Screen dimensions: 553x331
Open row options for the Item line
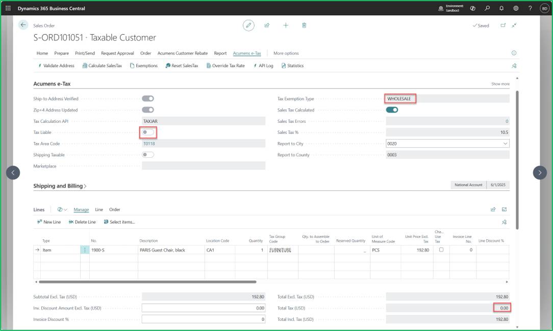coord(85,250)
